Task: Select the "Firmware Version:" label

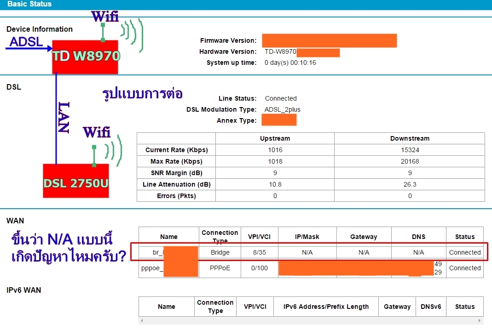Action: click(228, 40)
